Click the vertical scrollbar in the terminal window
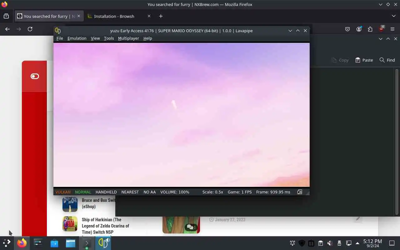The width and height of the screenshot is (400, 250). coord(397,141)
